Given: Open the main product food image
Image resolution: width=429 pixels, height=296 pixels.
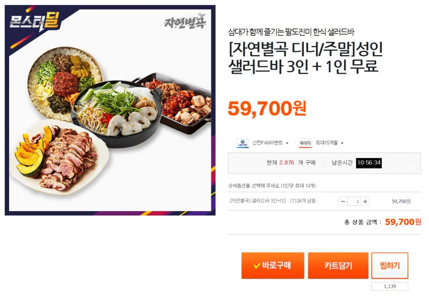Looking at the screenshot, I should point(110,110).
